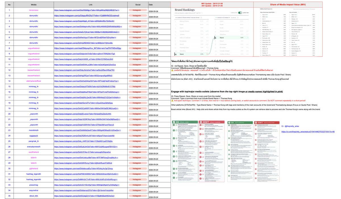The image size is (341, 199).
Task: Click the media name 'esquirethai'
Action: (34, 190)
